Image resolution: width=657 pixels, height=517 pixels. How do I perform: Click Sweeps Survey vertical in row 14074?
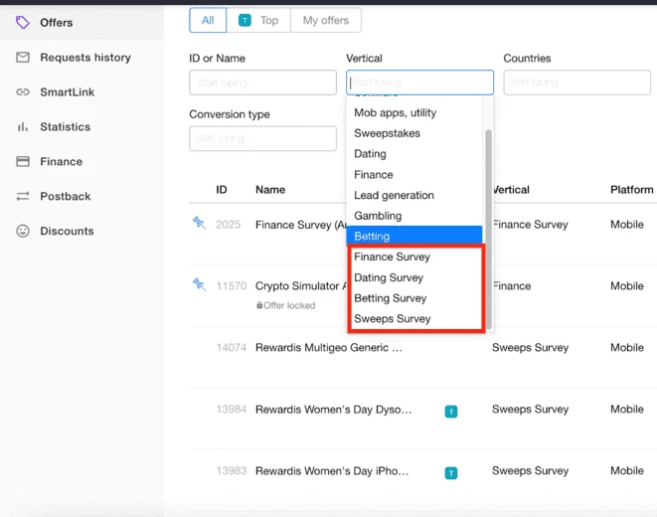pos(530,348)
